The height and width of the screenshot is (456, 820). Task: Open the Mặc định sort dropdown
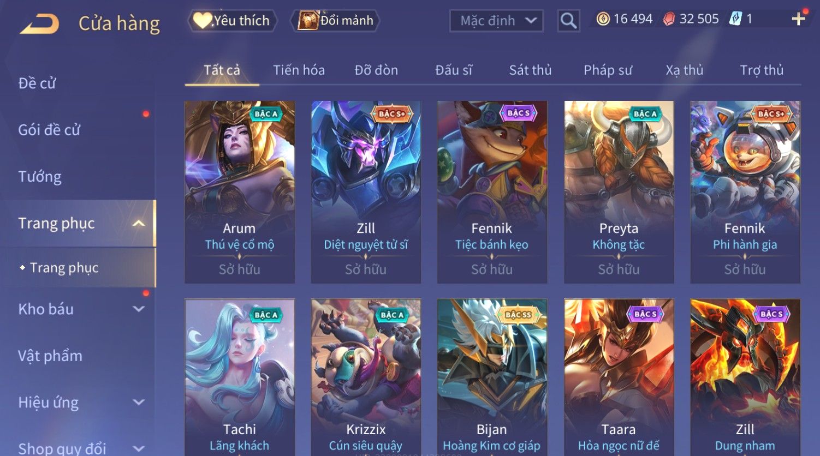pos(496,21)
